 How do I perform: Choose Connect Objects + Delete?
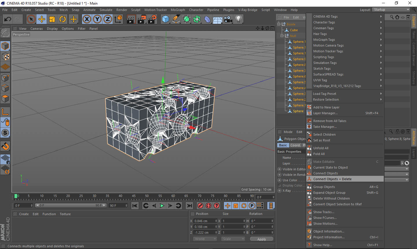pos(332,179)
